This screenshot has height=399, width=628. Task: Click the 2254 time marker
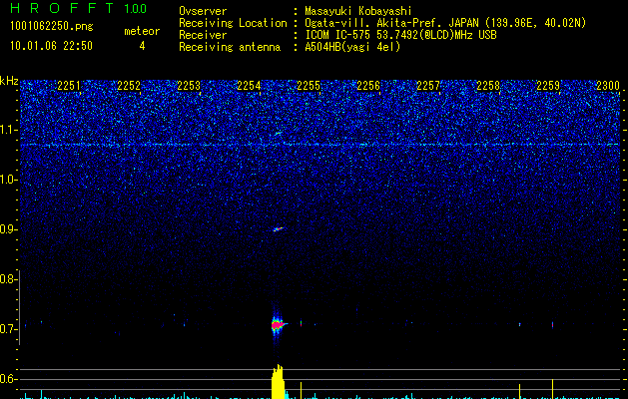[249, 86]
